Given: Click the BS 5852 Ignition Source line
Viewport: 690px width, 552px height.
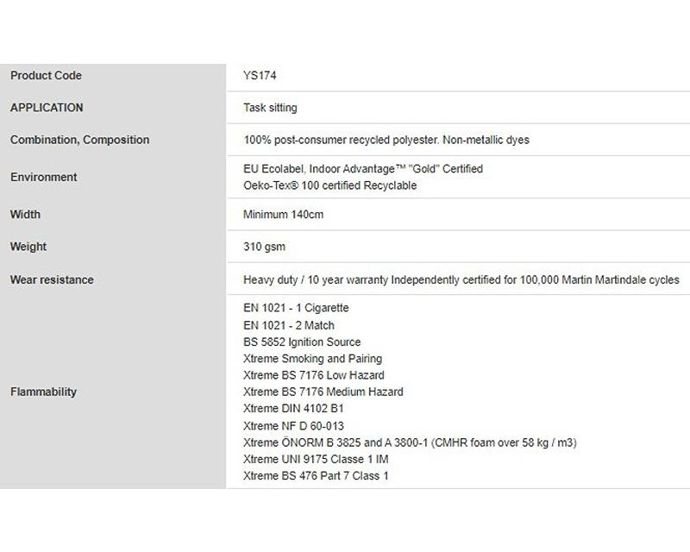Looking at the screenshot, I should (302, 342).
